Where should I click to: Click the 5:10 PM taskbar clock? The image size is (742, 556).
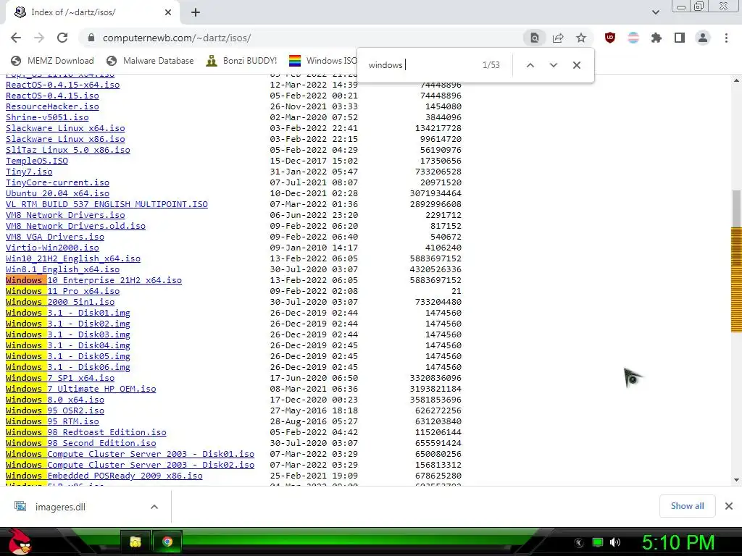pyautogui.click(x=678, y=543)
